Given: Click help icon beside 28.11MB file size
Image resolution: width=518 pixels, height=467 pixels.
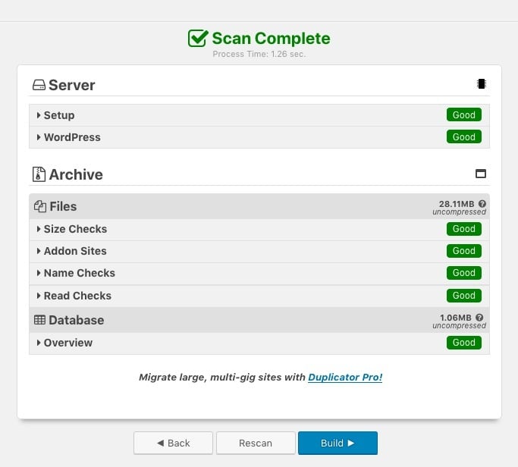Looking at the screenshot, I should pos(482,204).
